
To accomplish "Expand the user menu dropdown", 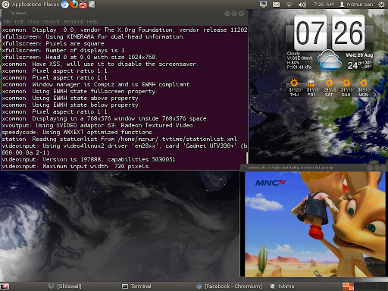I will point(356,5).
